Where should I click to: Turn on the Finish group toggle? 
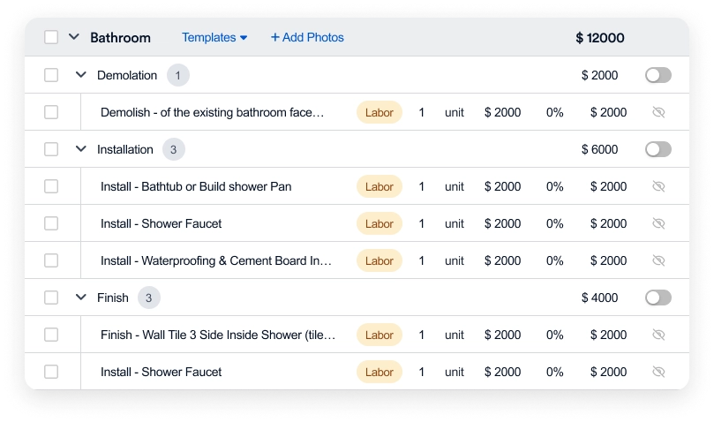tap(658, 298)
